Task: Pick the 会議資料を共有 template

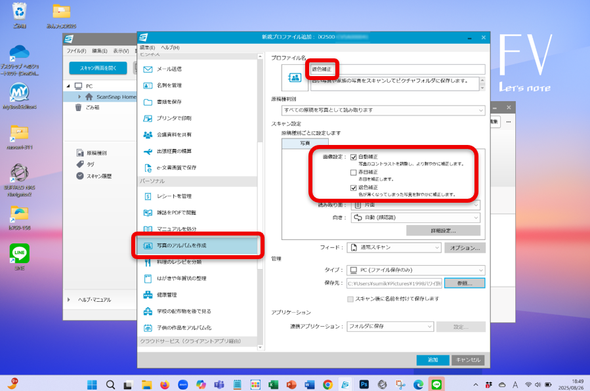Action: [173, 134]
